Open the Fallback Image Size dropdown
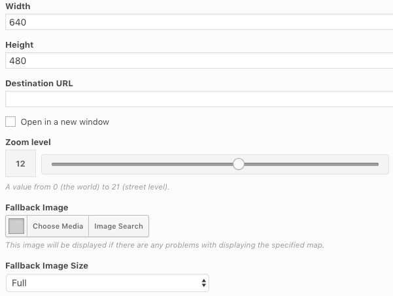 107,283
